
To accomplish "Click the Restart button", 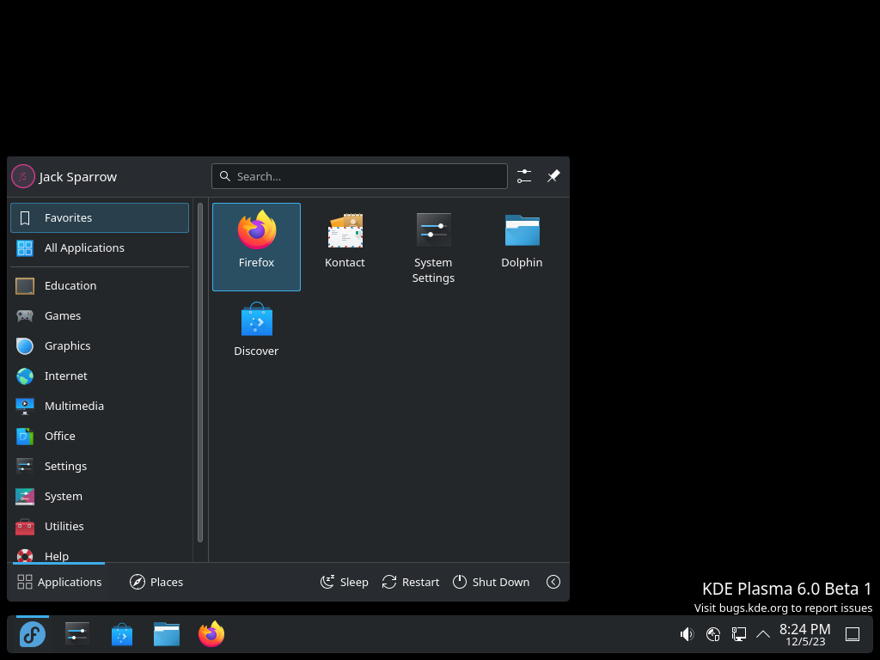I will [x=410, y=582].
